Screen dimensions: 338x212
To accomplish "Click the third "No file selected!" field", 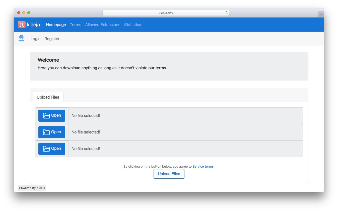I will point(185,149).
